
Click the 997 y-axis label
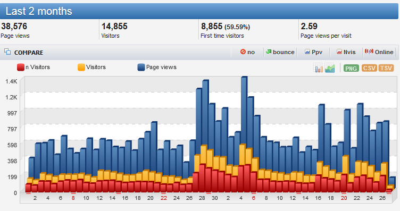13,113
